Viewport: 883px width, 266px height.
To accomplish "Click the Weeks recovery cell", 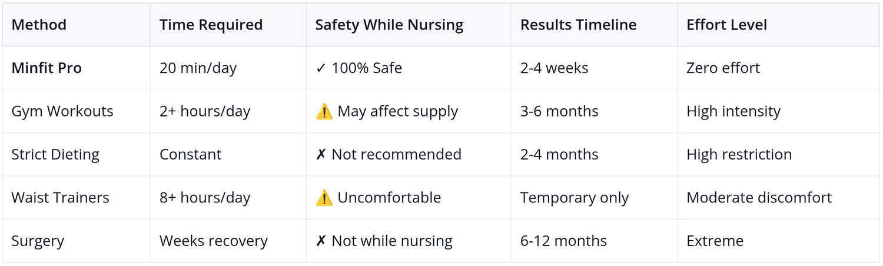I will click(228, 241).
